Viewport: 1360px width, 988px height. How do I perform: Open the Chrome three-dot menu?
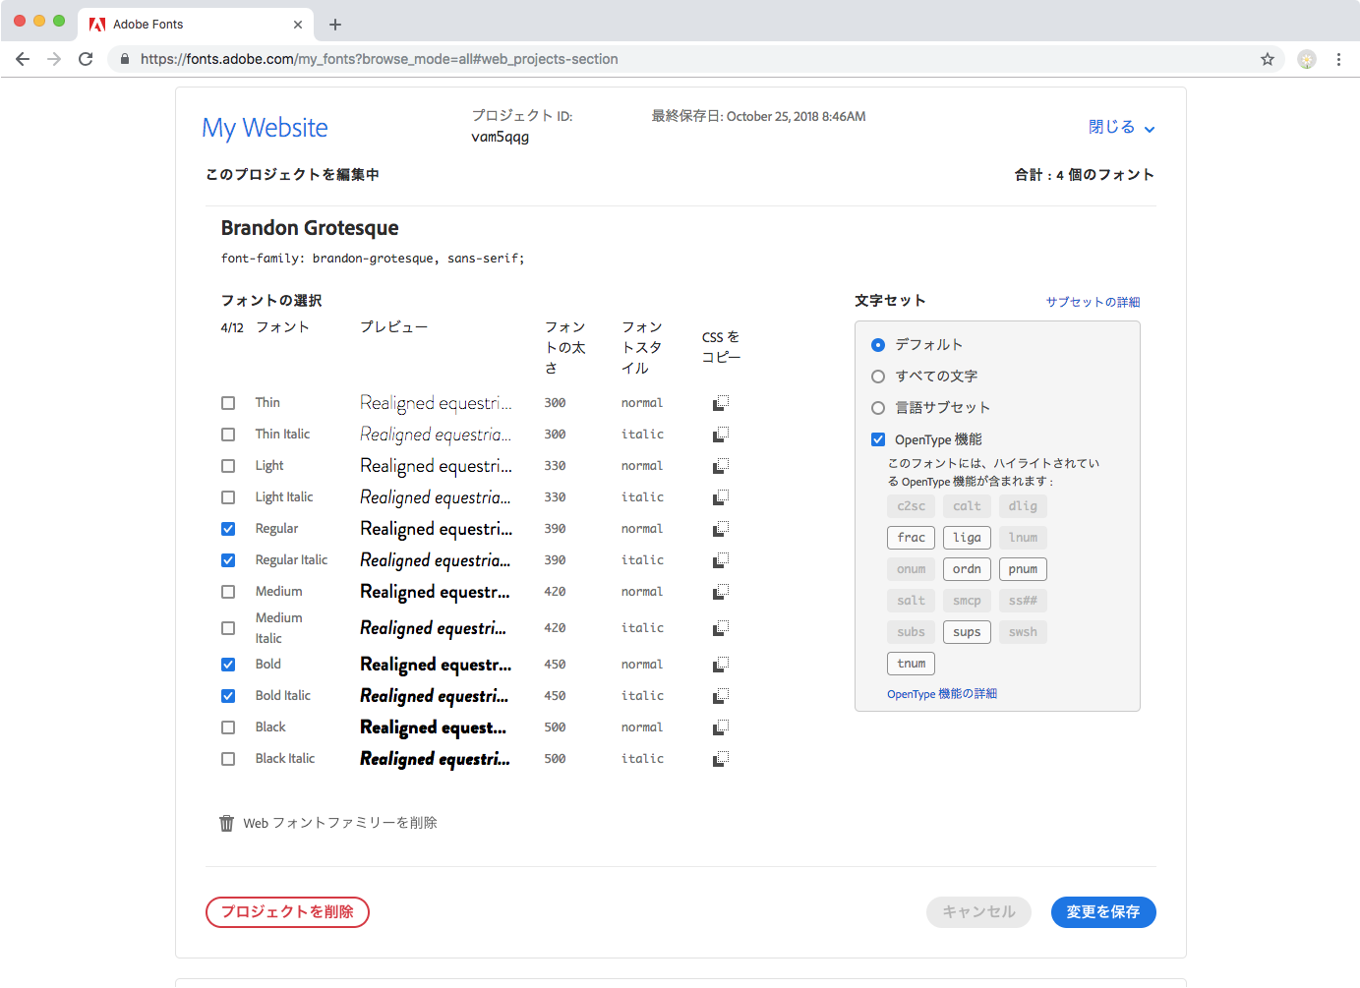click(x=1338, y=59)
